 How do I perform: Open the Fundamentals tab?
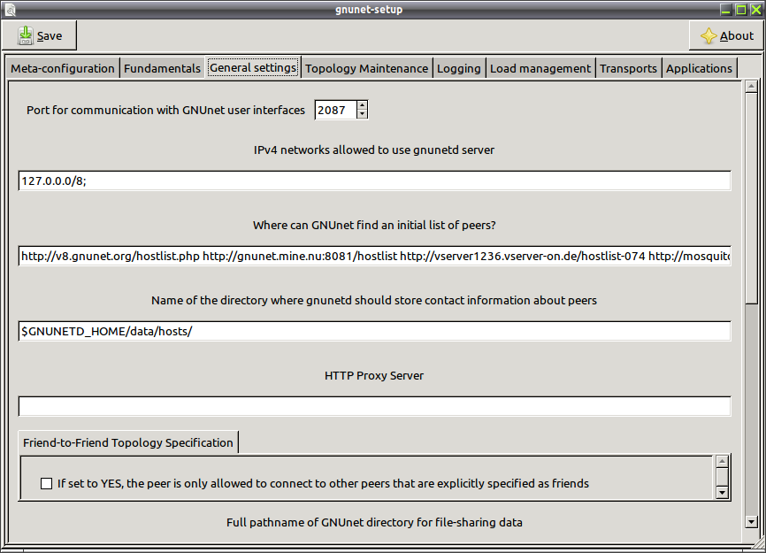click(x=162, y=68)
